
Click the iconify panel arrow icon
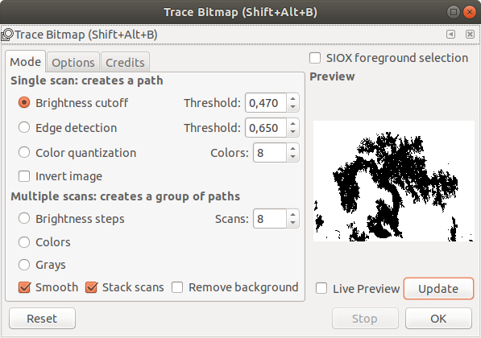tap(450, 34)
